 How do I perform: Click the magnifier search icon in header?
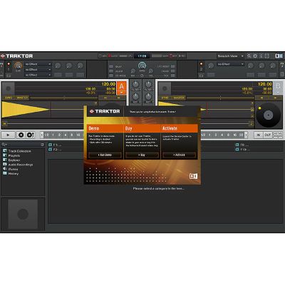click(249, 56)
